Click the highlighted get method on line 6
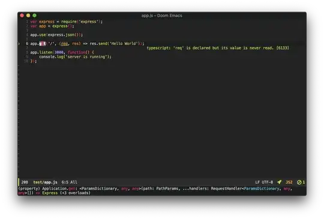 coord(43,44)
